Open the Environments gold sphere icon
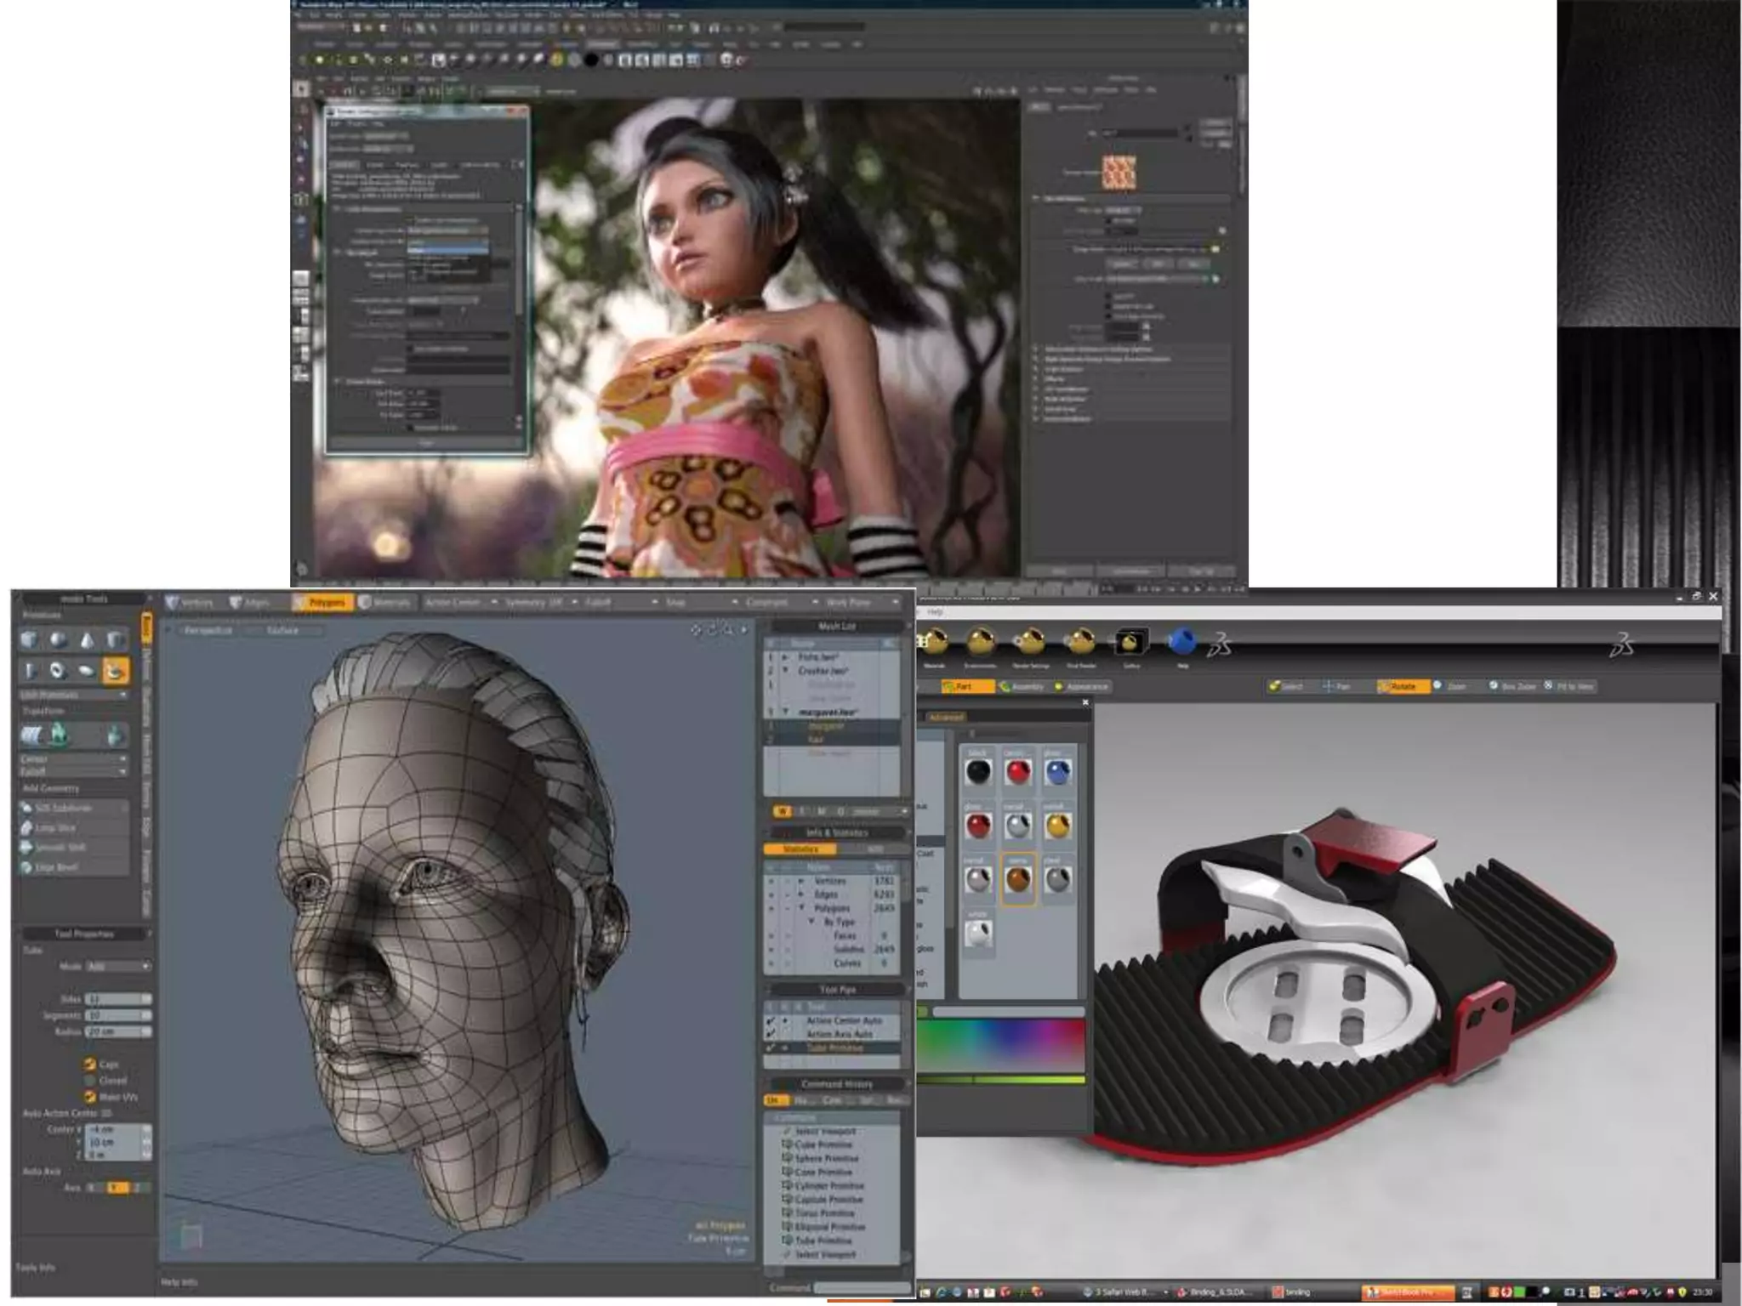1742x1306 pixels. point(981,642)
